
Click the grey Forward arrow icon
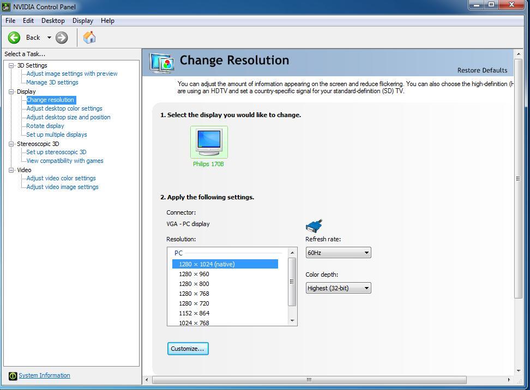[62, 38]
